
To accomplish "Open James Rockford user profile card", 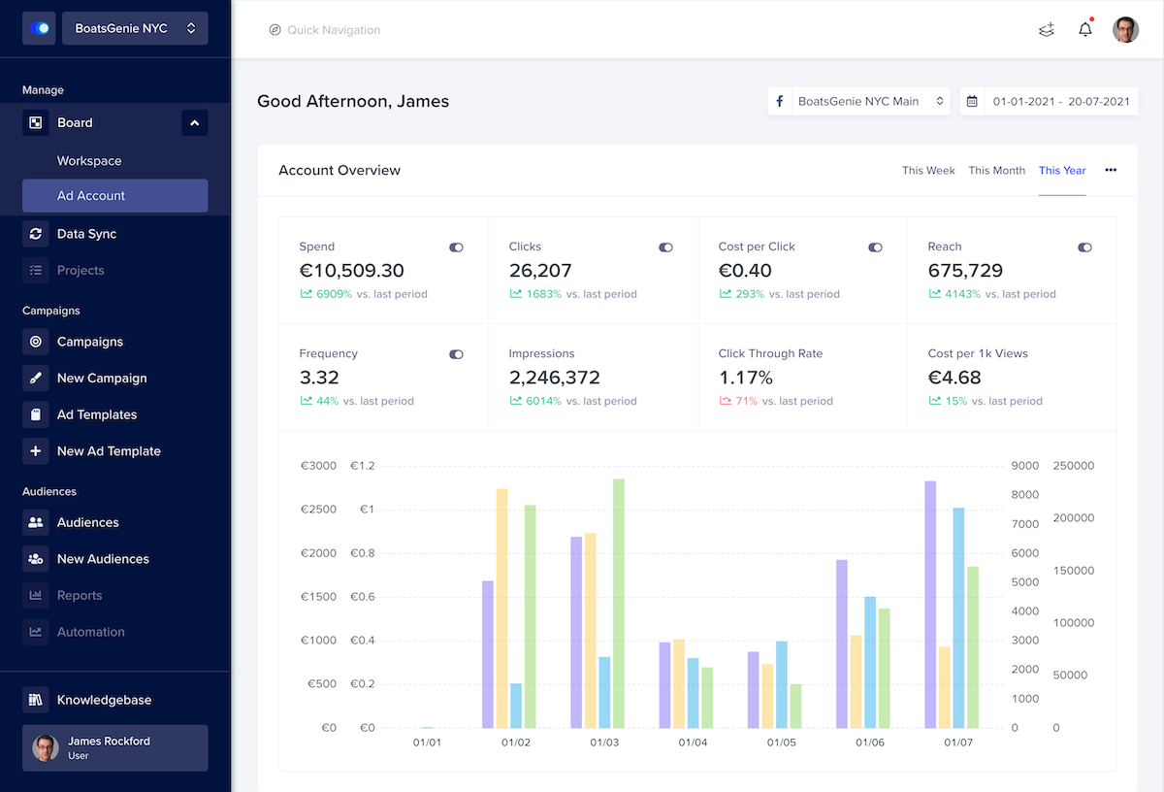I will pyautogui.click(x=115, y=747).
